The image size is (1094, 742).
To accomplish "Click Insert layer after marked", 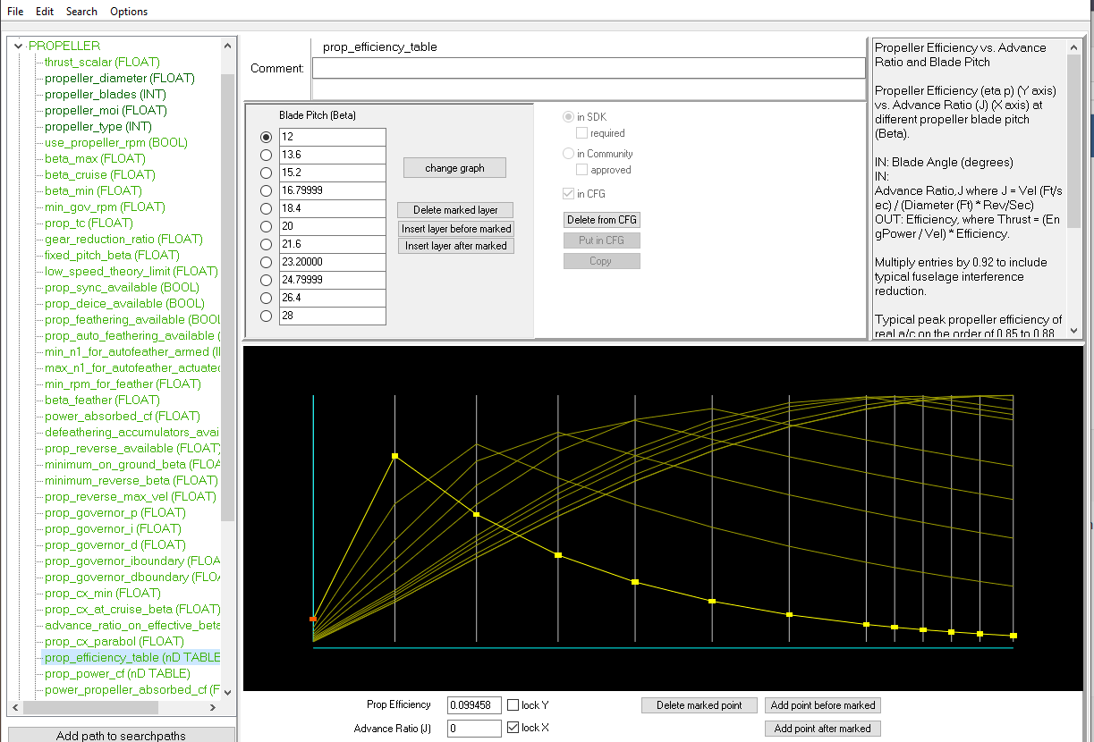I will [x=456, y=246].
